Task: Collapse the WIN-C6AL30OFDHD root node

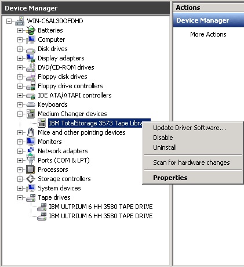Action: point(9,21)
